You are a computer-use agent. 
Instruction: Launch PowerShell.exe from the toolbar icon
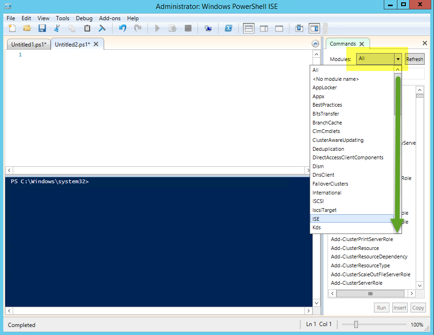(228, 29)
